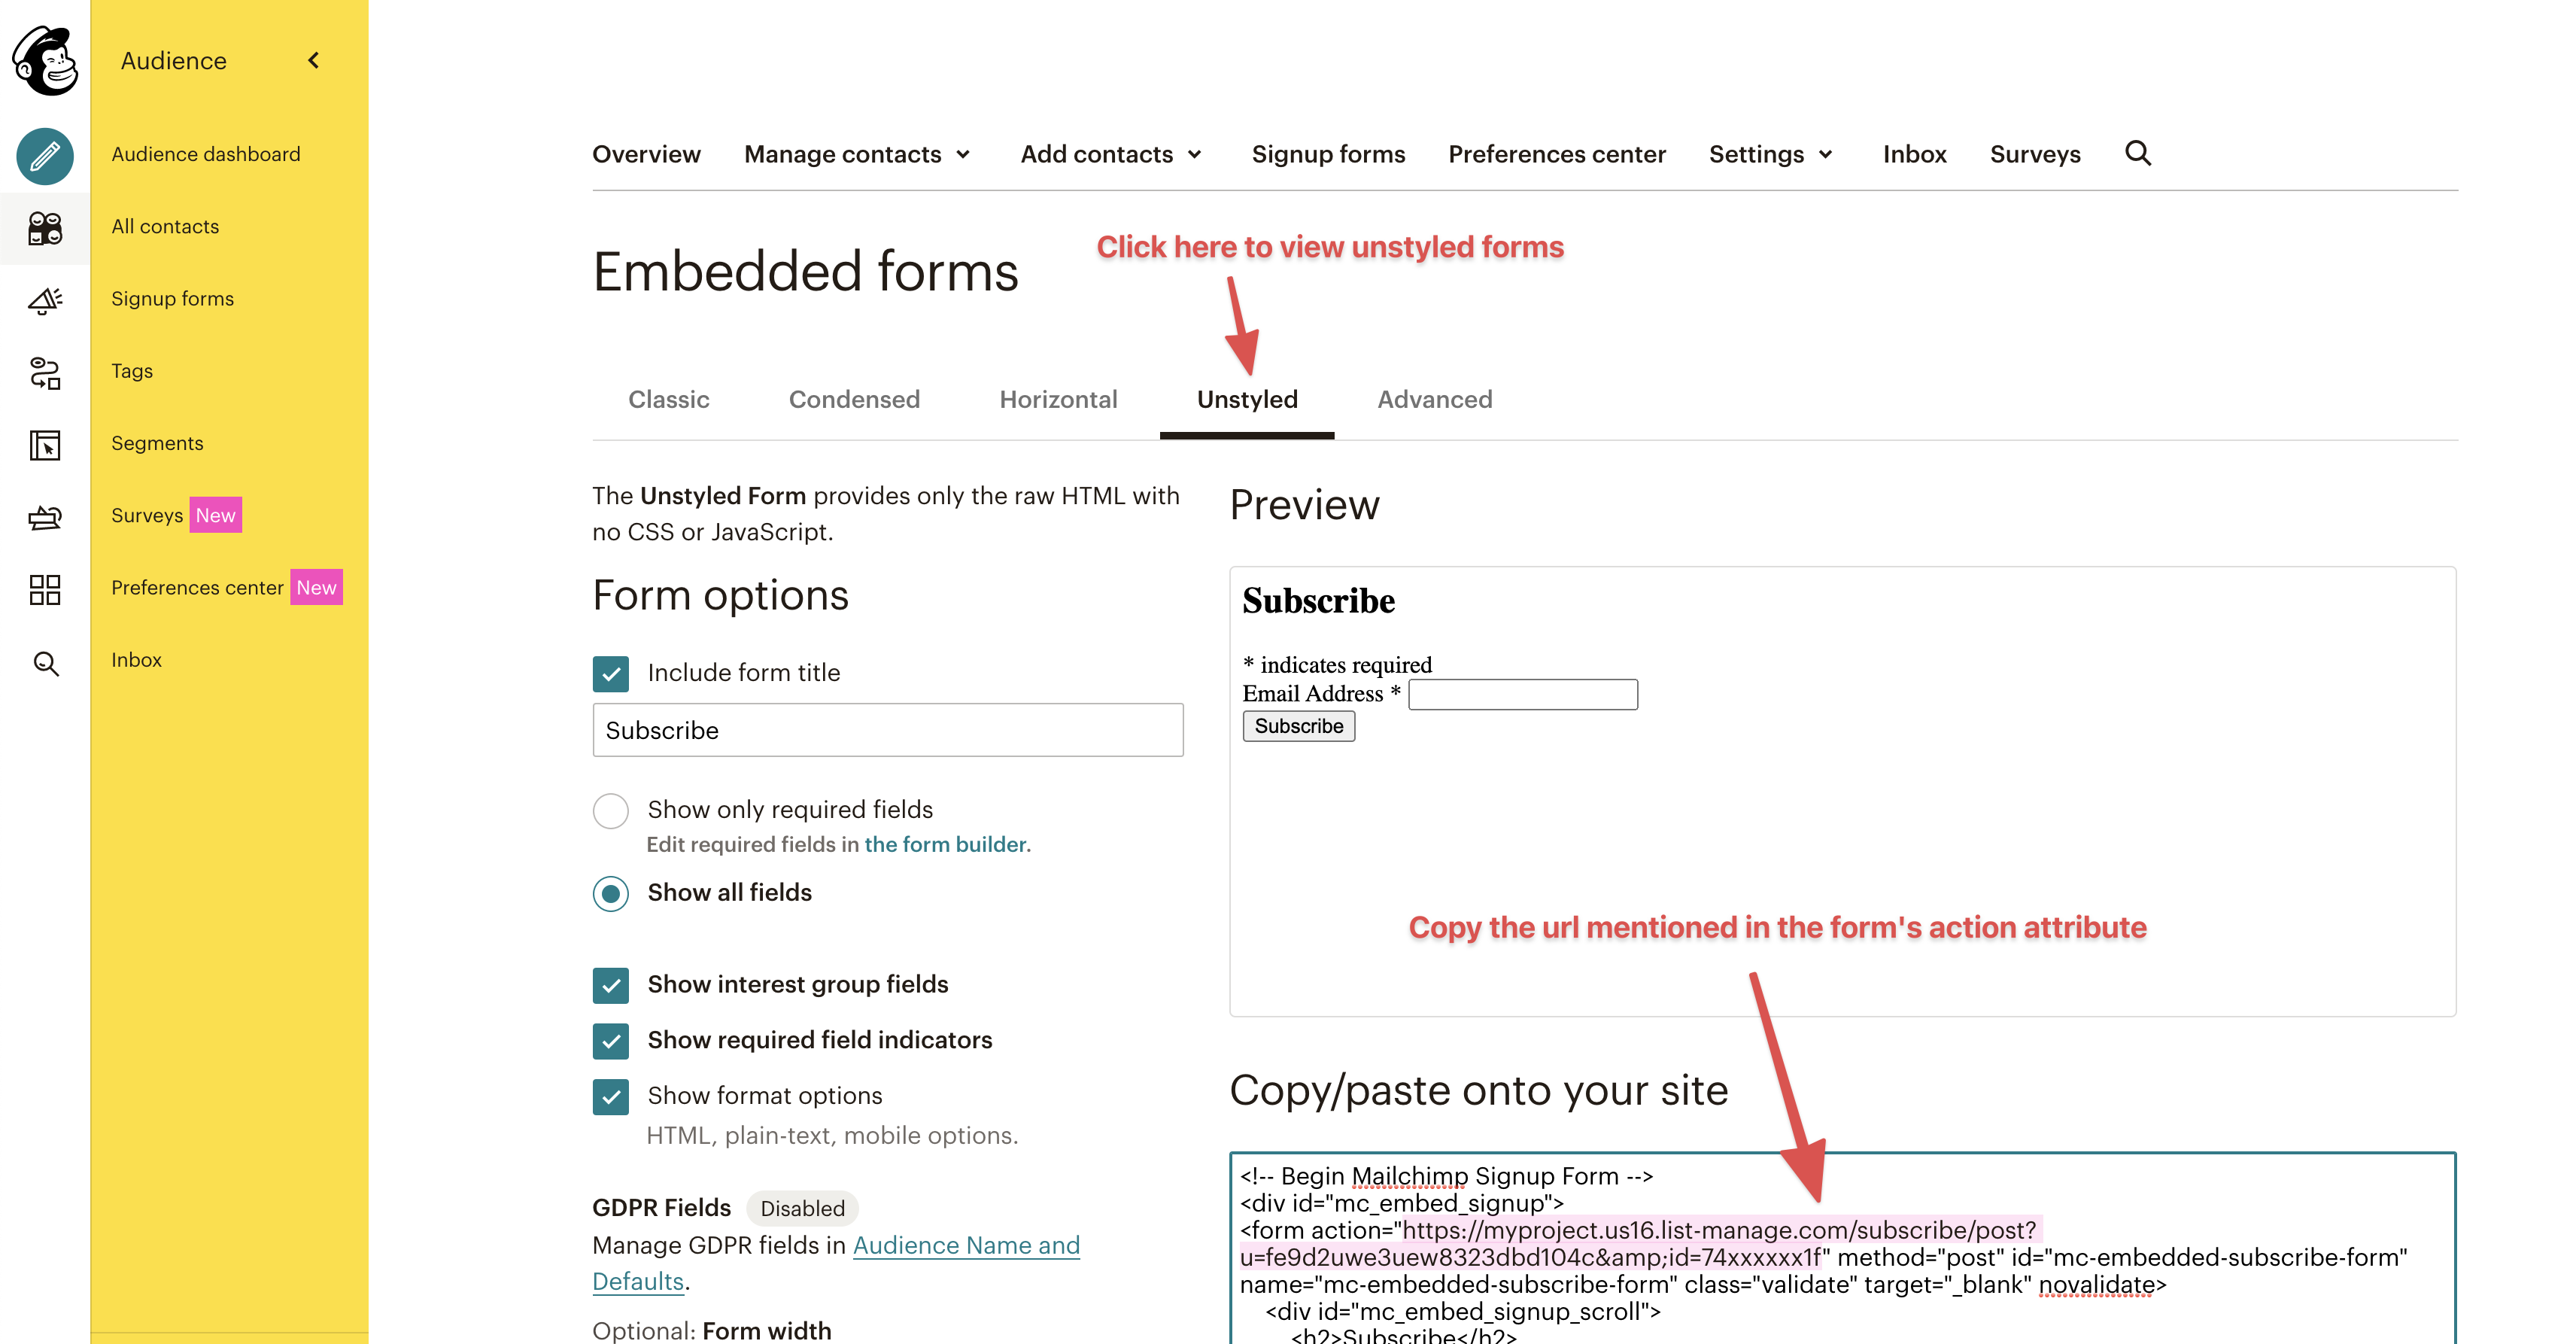This screenshot has width=2576, height=1344.
Task: Collapse the Audience sidebar with chevron
Action: click(x=313, y=60)
